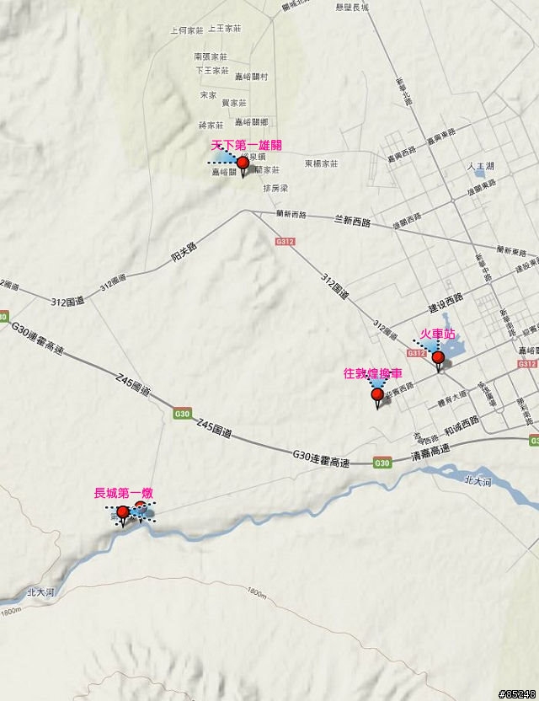Screen dimensions: 539x701
Task: Click the 兰新西路 road label
Action: 353,221
